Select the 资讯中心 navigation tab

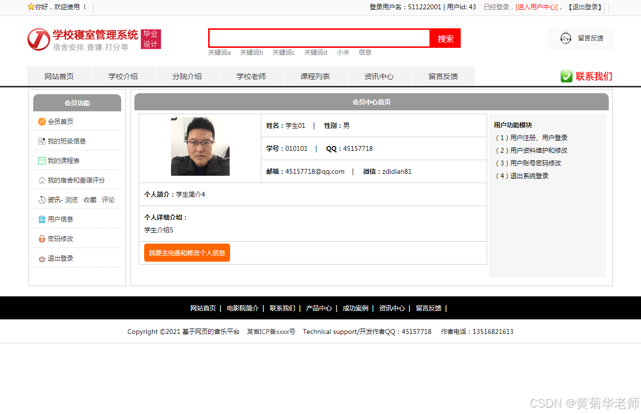pos(379,76)
